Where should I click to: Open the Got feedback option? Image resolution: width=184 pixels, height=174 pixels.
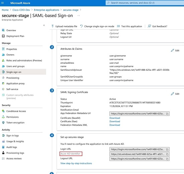(x=158, y=26)
